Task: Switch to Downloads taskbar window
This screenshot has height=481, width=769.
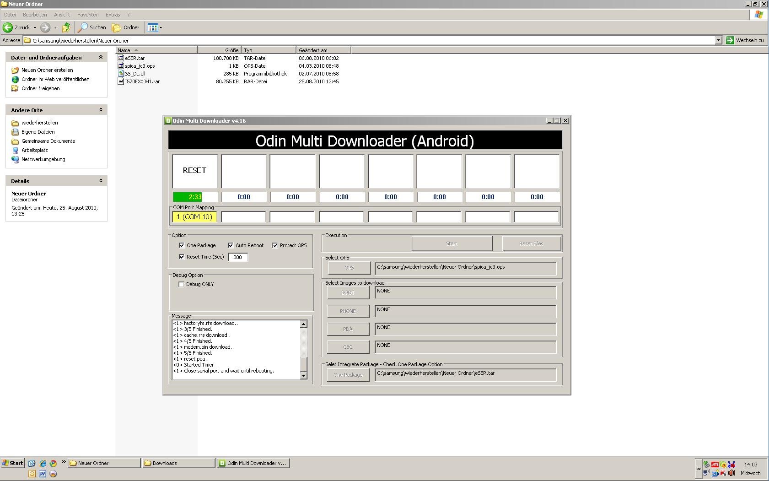Action: point(178,463)
